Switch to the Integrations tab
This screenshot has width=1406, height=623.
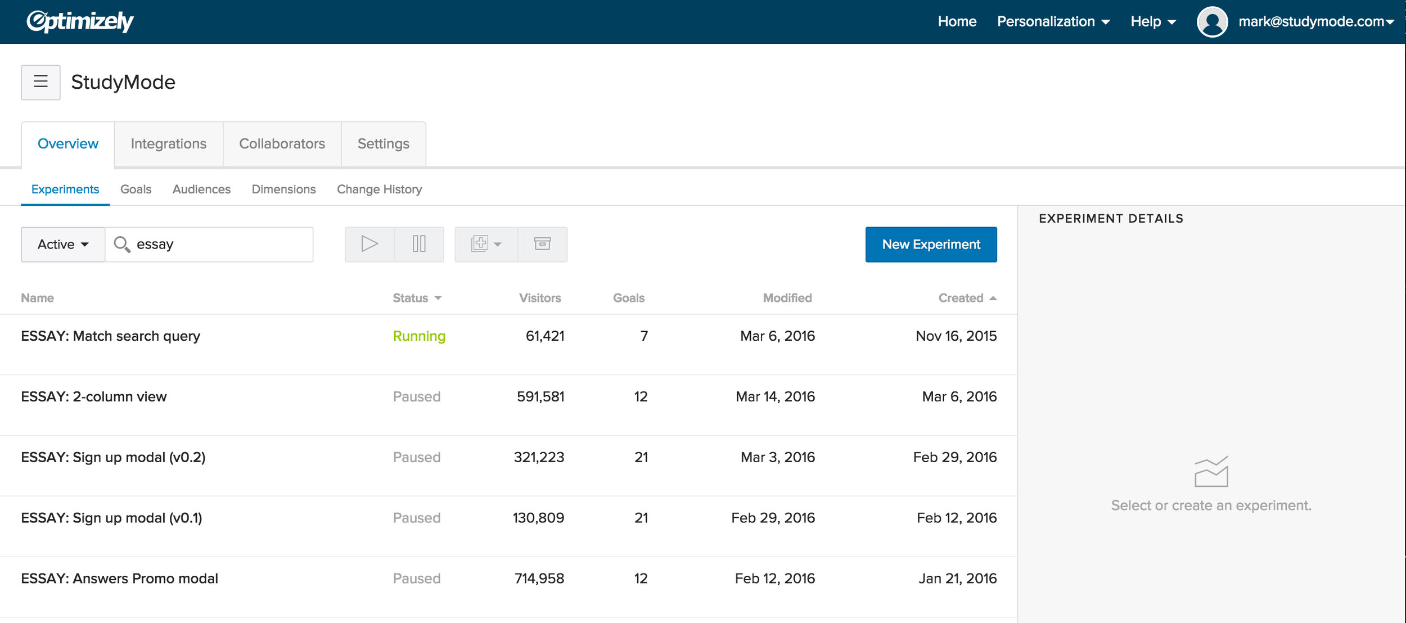[169, 144]
